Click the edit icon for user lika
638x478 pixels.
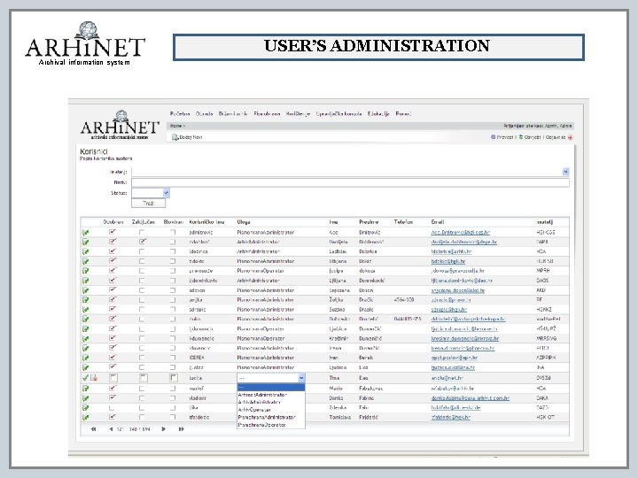click(85, 408)
